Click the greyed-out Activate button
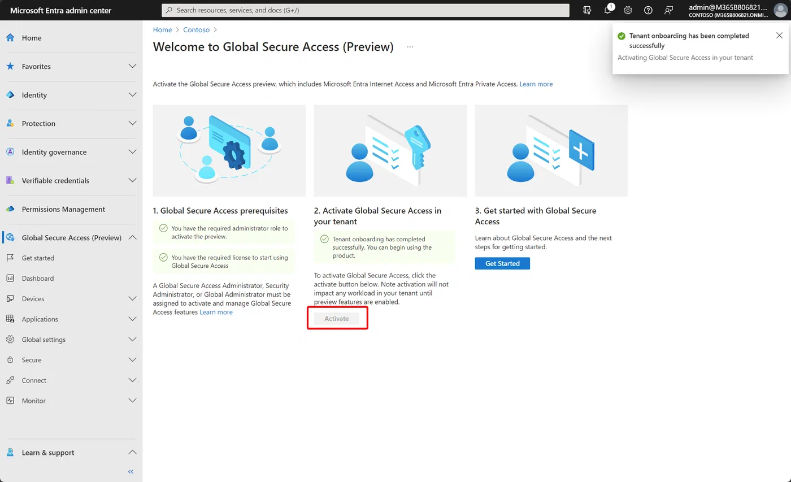791x482 pixels. [x=337, y=319]
